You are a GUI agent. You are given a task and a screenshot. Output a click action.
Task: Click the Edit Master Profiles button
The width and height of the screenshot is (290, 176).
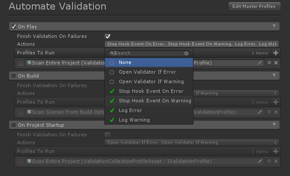coord(254,6)
